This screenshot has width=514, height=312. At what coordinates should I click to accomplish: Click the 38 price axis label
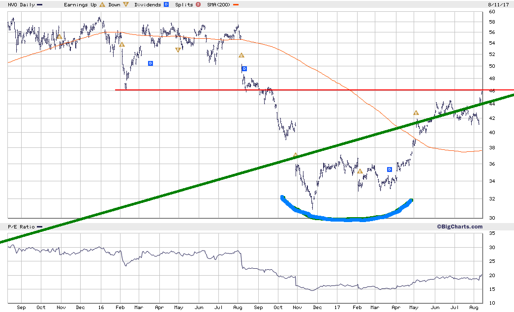click(x=492, y=148)
